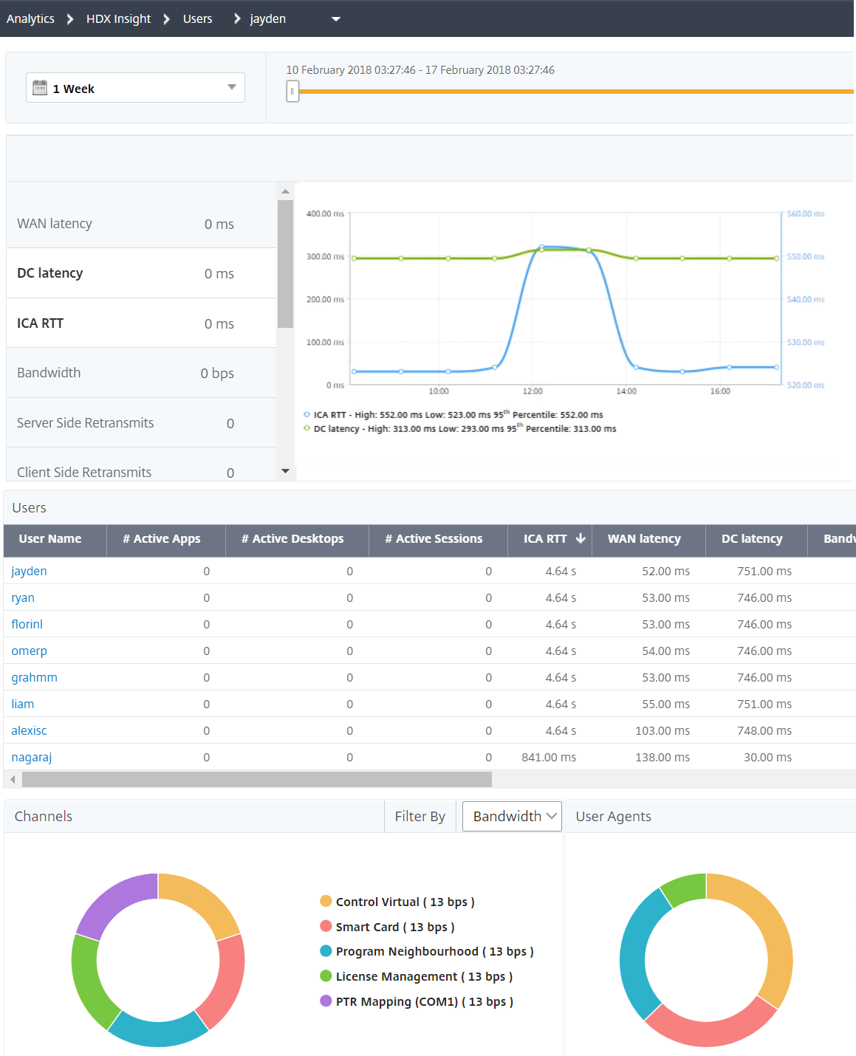Click the timeline slider handle
The image size is (856, 1056).
[292, 92]
